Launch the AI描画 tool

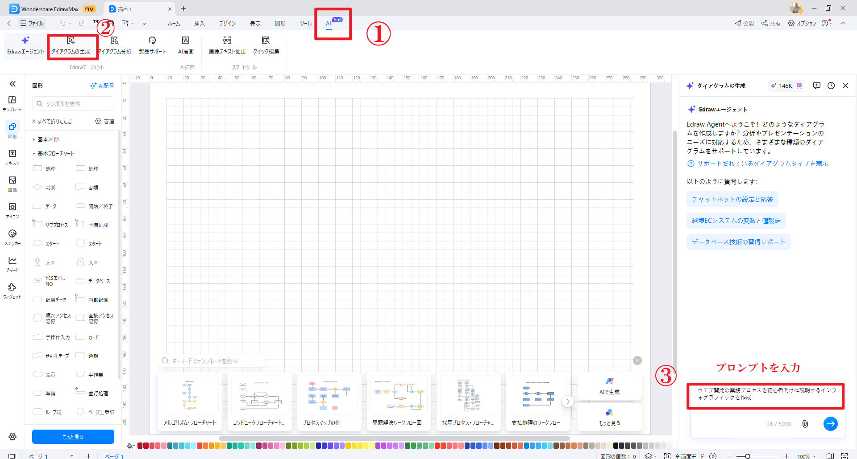186,45
